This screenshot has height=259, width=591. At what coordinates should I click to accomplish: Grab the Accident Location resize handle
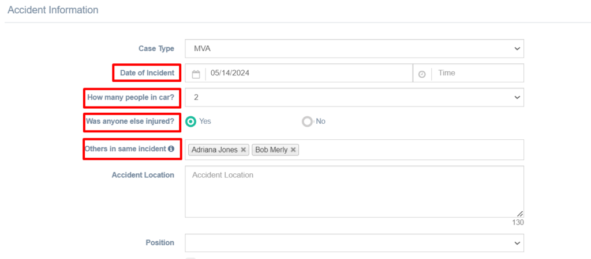[520, 214]
